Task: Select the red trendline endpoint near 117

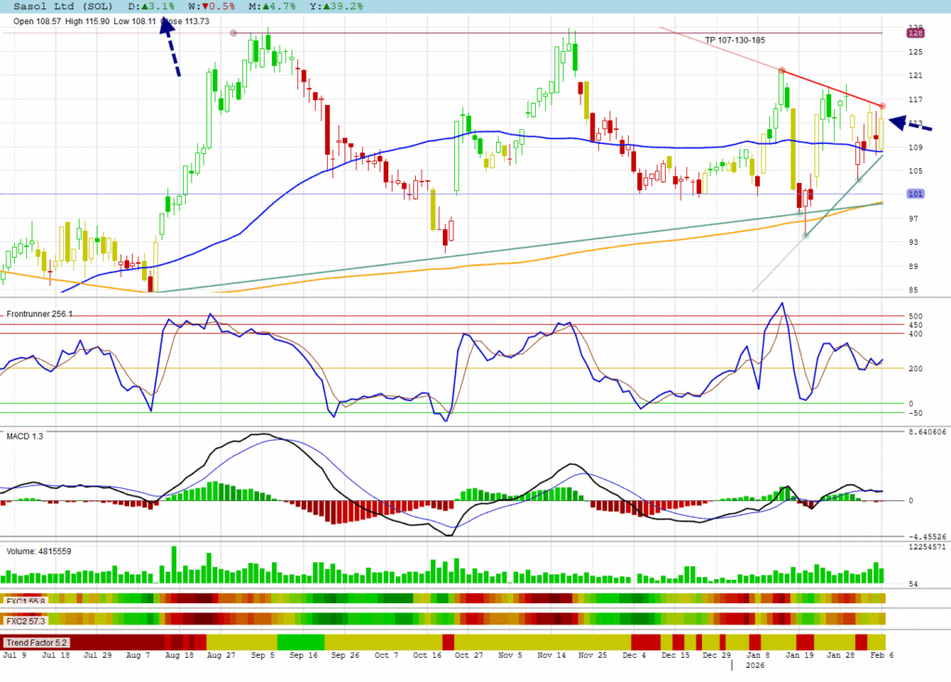Action: pos(881,107)
